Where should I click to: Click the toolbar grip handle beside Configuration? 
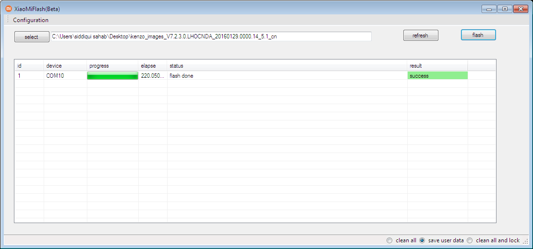tap(8, 20)
